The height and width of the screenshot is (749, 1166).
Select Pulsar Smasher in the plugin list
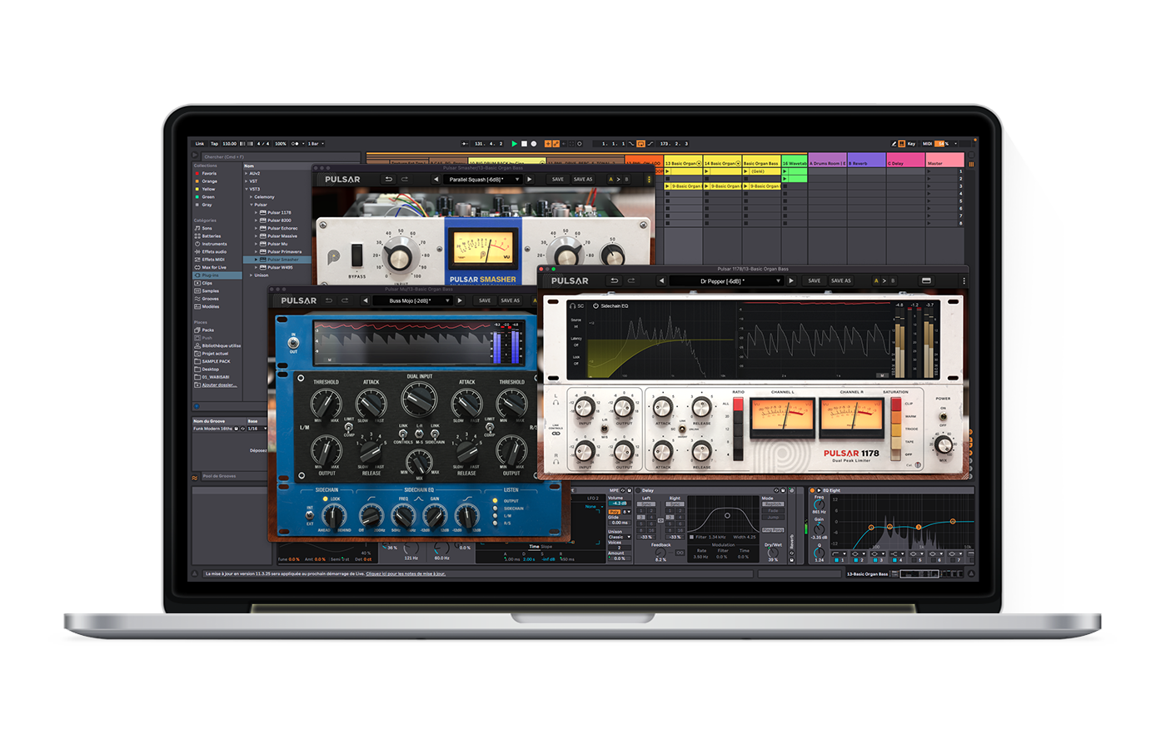282,260
